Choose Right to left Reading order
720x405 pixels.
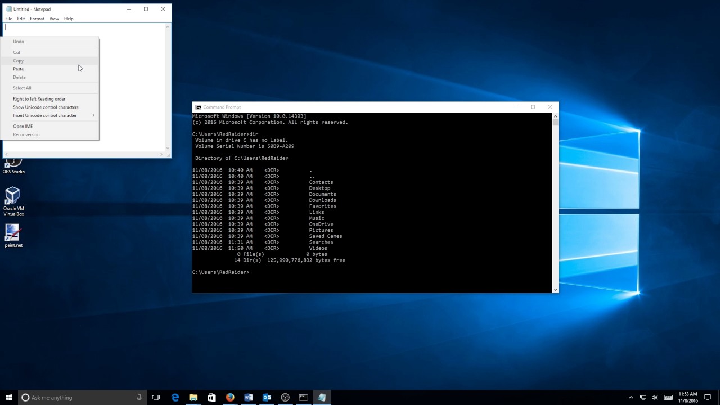click(x=51, y=99)
